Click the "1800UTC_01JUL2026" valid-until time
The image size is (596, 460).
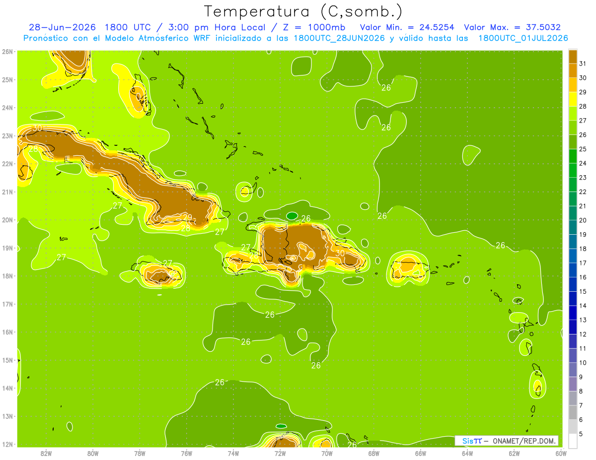(523, 38)
